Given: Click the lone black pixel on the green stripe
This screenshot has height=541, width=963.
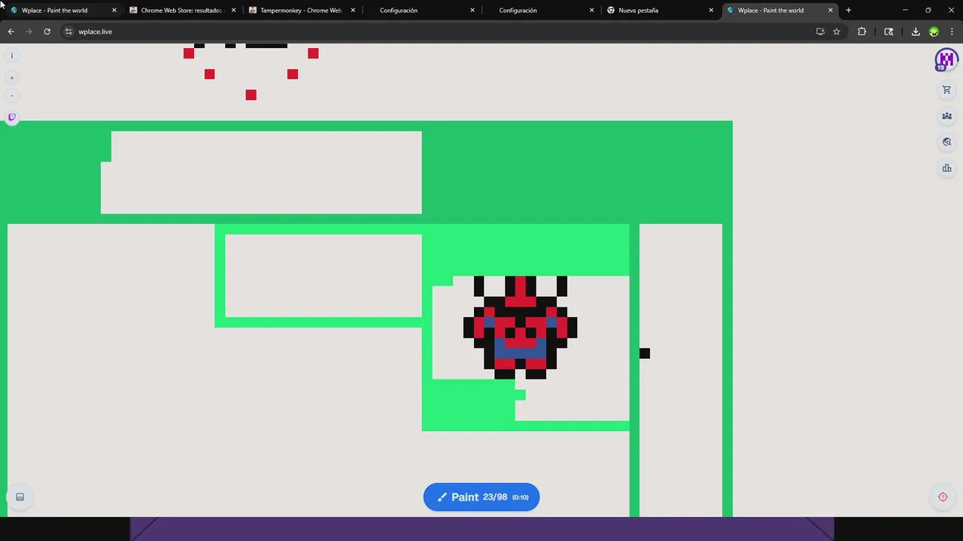Looking at the screenshot, I should click(x=645, y=353).
